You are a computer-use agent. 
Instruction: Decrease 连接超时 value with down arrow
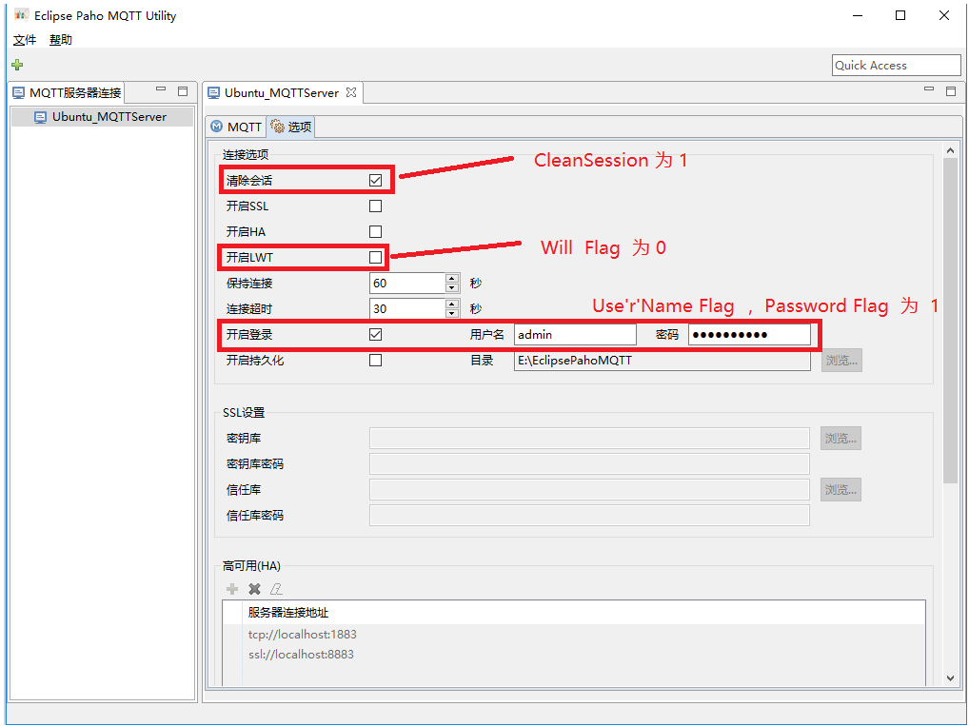(452, 314)
